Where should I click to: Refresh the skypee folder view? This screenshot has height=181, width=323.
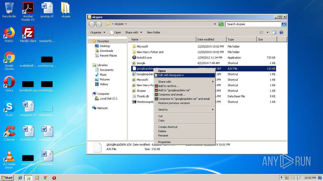tap(221, 24)
